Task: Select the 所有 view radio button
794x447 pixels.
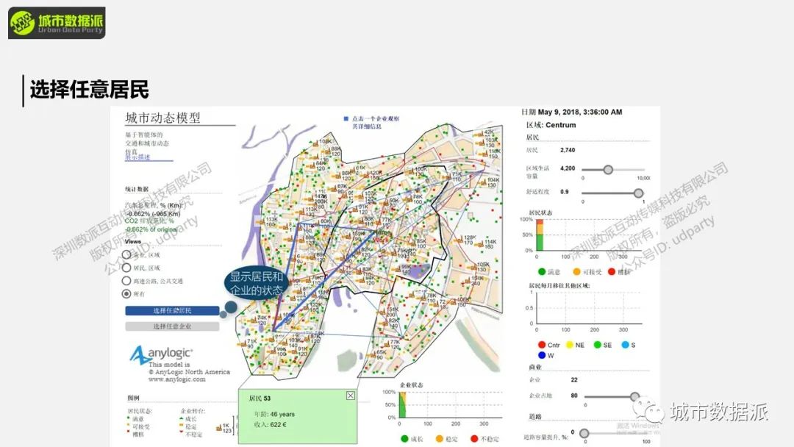Action: click(x=126, y=293)
